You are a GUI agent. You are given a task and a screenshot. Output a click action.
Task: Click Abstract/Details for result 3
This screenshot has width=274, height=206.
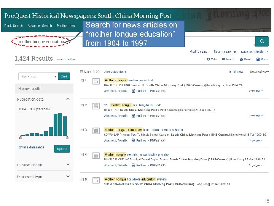(x=116, y=140)
